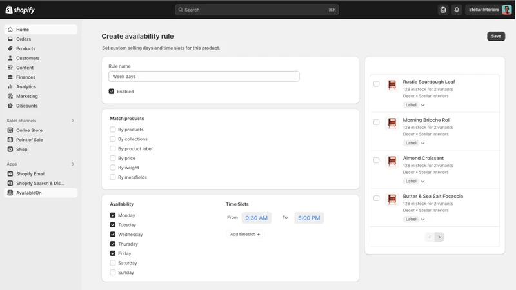Check the By collections option
This screenshot has height=290, width=516.
point(112,139)
